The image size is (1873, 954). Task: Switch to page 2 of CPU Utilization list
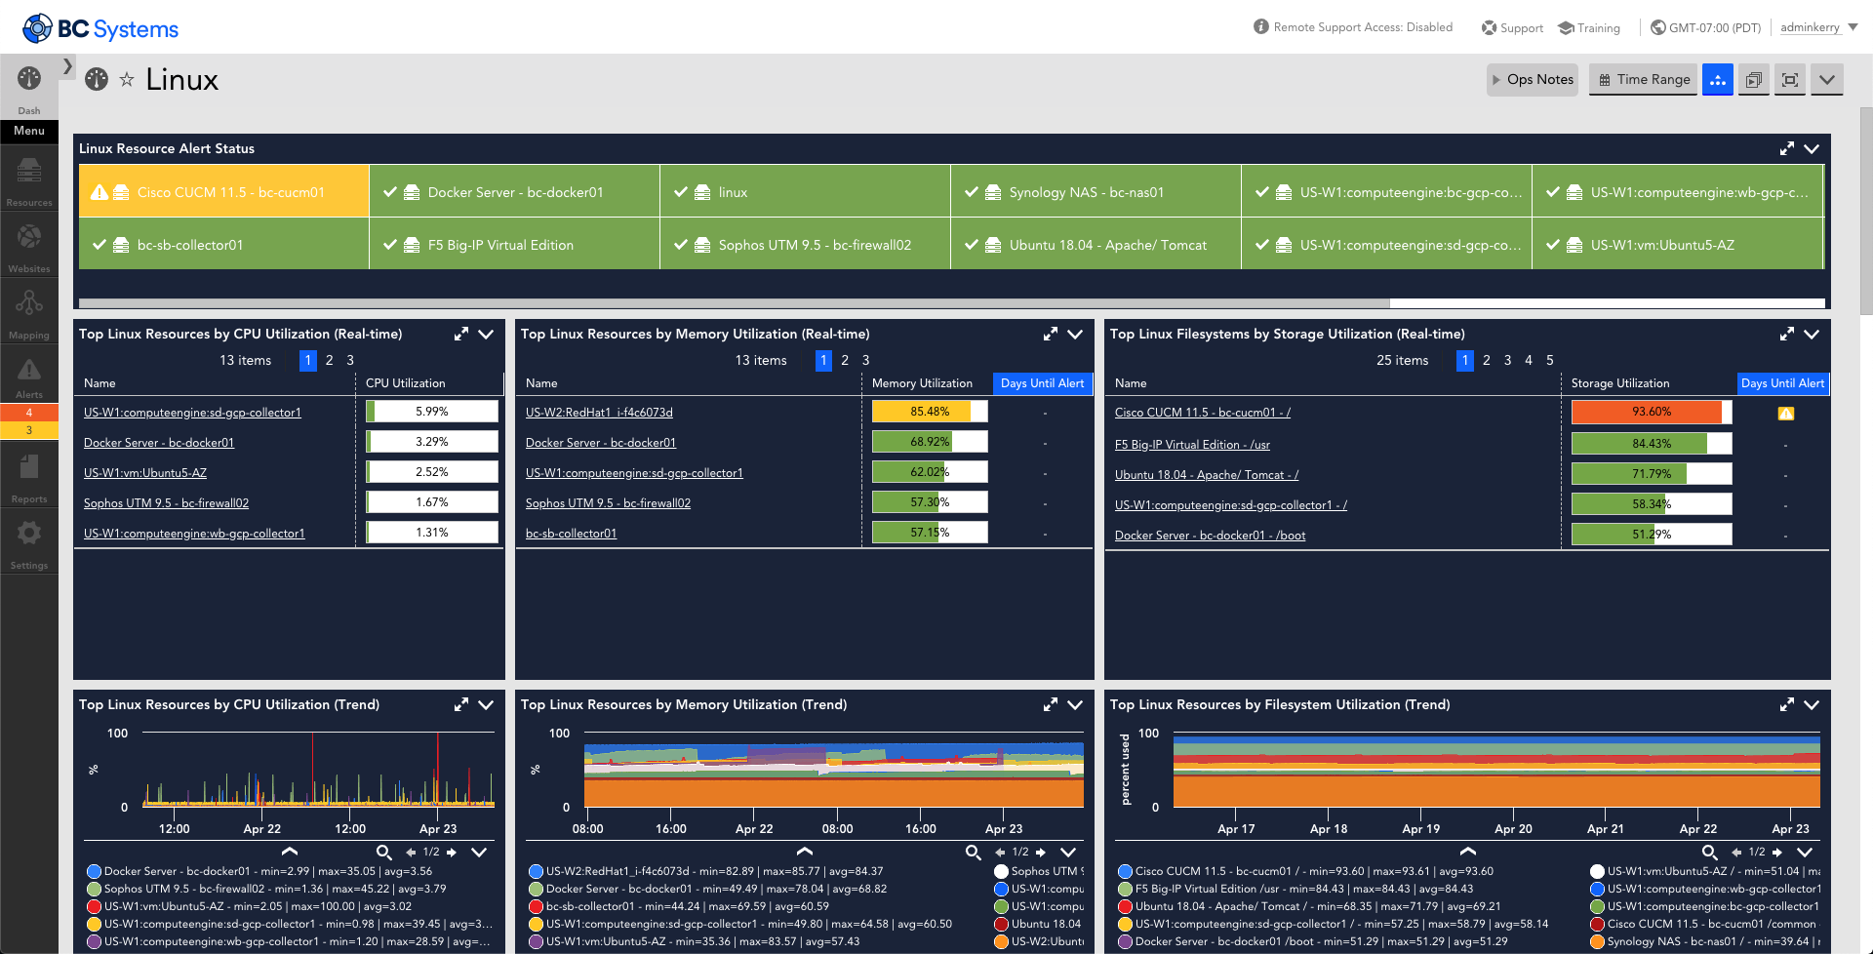point(329,360)
